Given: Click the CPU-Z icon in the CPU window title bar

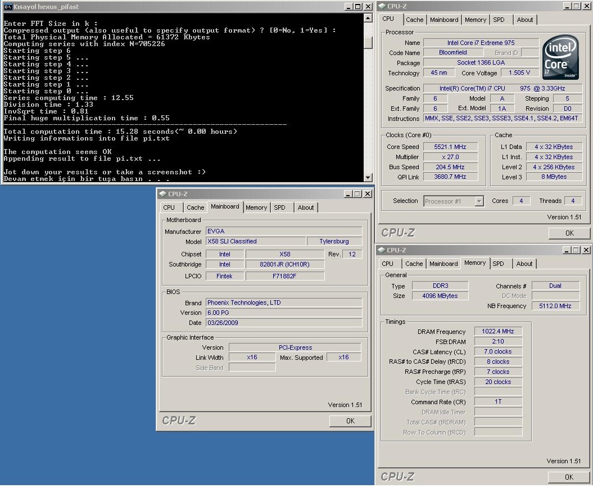Looking at the screenshot, I should pos(382,6).
